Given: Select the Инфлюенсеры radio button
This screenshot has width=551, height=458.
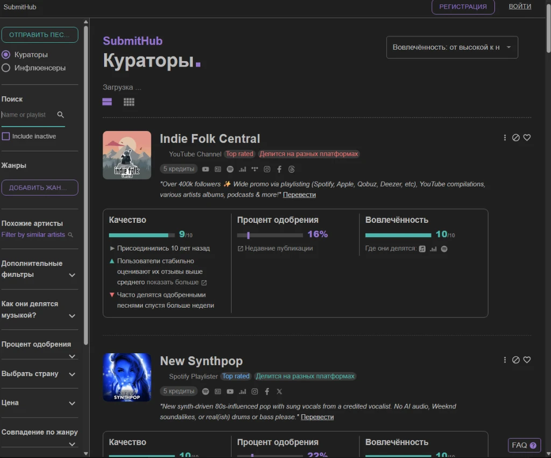Looking at the screenshot, I should [5, 68].
